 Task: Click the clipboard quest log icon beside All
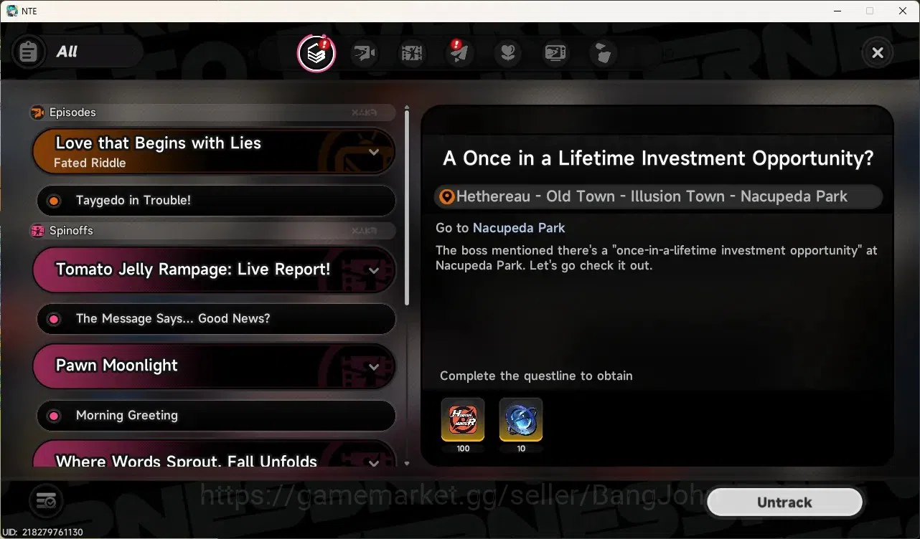(29, 52)
